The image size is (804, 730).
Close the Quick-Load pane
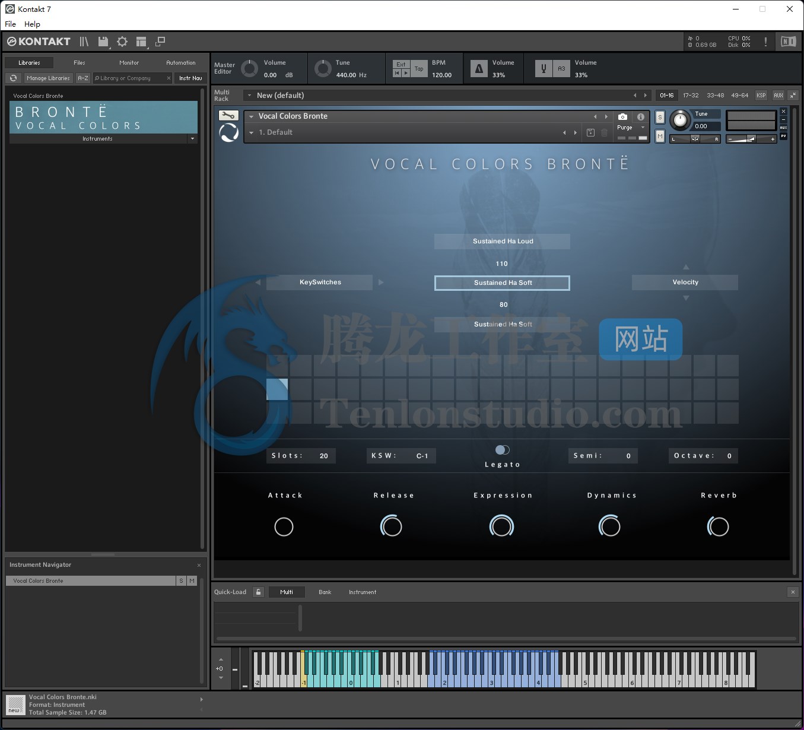[793, 592]
